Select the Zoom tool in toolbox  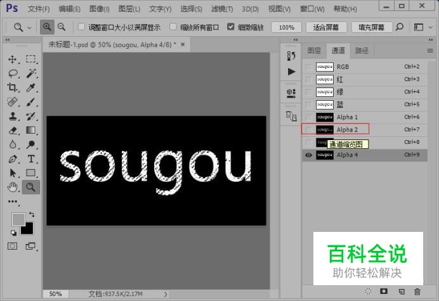pos(31,187)
